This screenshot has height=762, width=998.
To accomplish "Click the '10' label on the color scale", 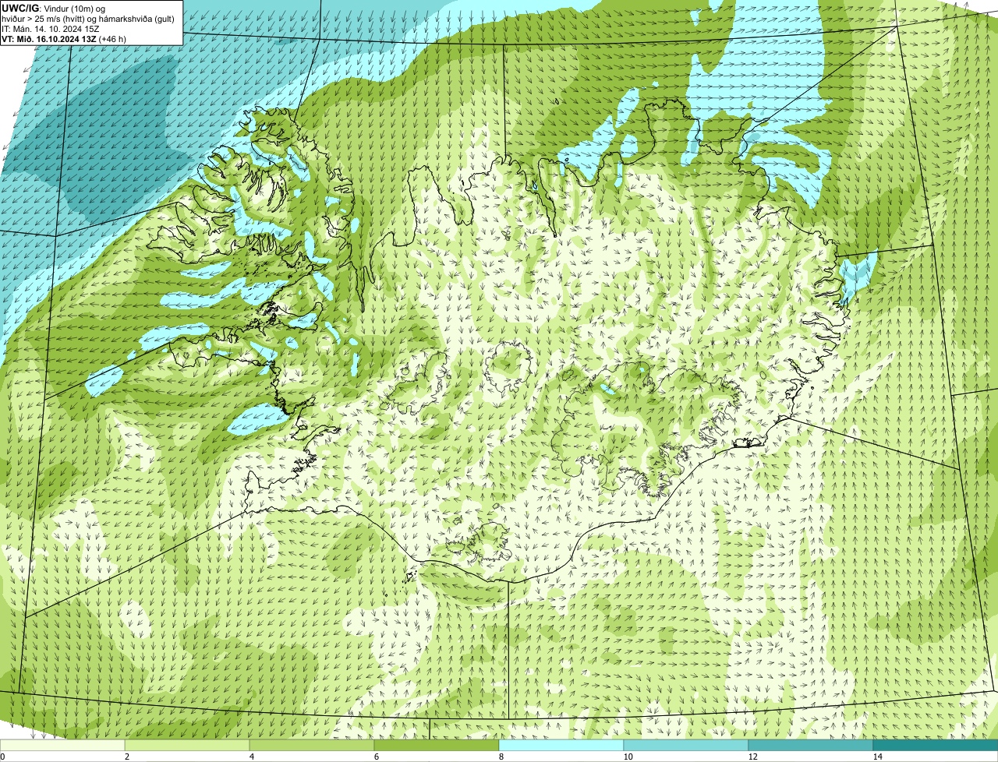I will coord(628,757).
